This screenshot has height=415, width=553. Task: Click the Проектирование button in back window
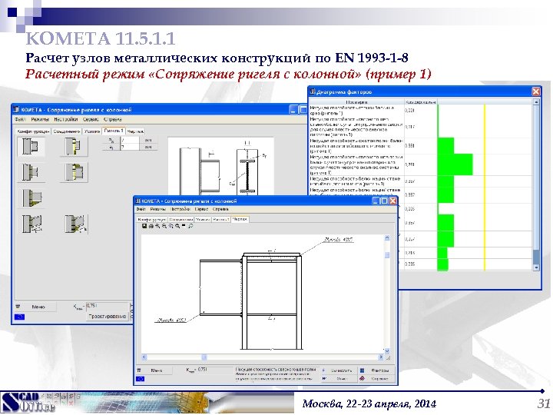tap(108, 317)
